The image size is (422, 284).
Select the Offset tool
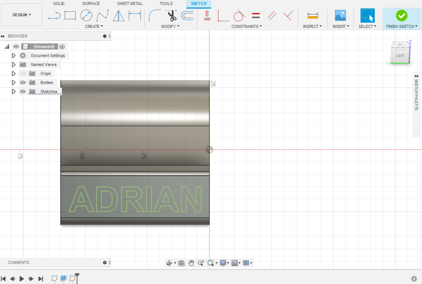(x=187, y=15)
